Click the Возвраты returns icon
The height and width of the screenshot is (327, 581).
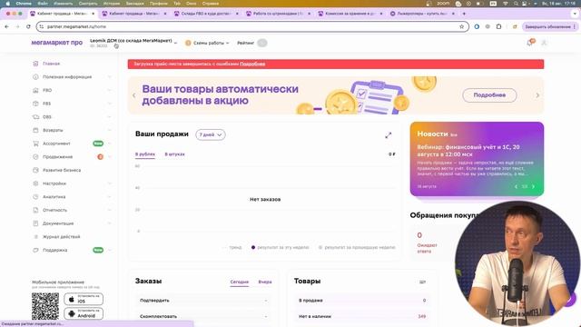35,131
